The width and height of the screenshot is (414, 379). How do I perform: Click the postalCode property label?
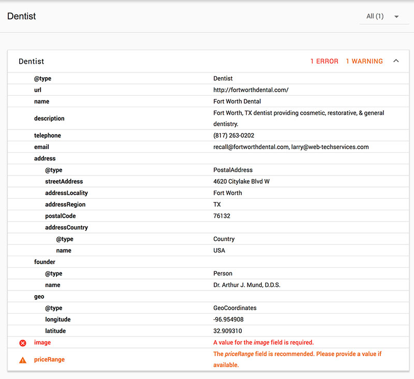point(61,216)
